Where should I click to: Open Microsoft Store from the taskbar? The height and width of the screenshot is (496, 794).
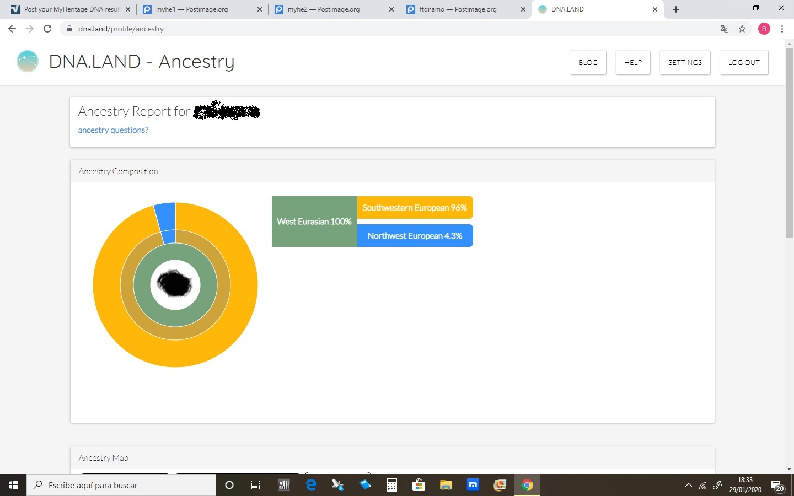coord(419,485)
